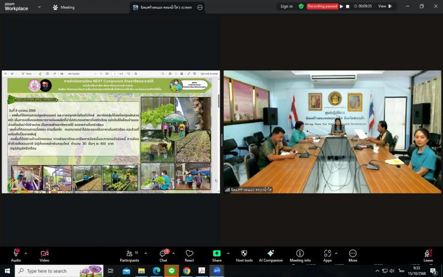The image size is (443, 277).
Task: Click the green Share button
Action: pyautogui.click(x=217, y=255)
